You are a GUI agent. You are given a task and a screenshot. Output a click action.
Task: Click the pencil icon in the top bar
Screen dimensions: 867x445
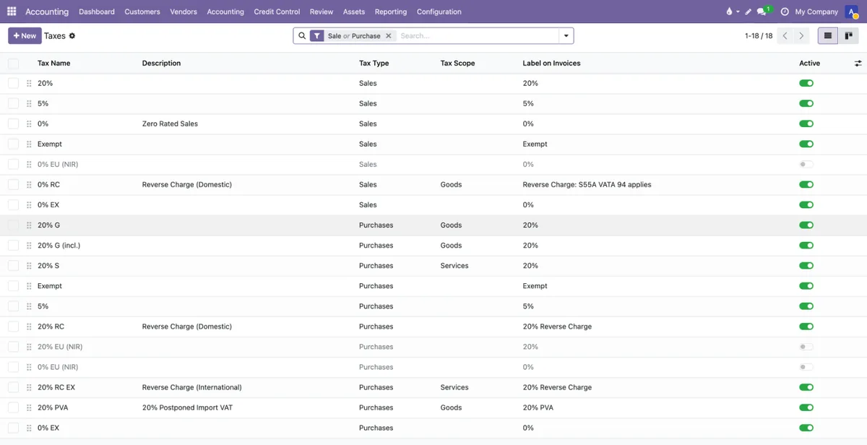[x=749, y=12]
